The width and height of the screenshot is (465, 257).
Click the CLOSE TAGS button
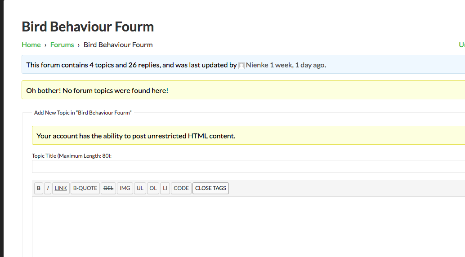210,188
